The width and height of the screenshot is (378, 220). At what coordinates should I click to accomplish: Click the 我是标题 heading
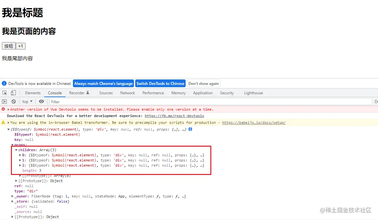[x=22, y=13]
